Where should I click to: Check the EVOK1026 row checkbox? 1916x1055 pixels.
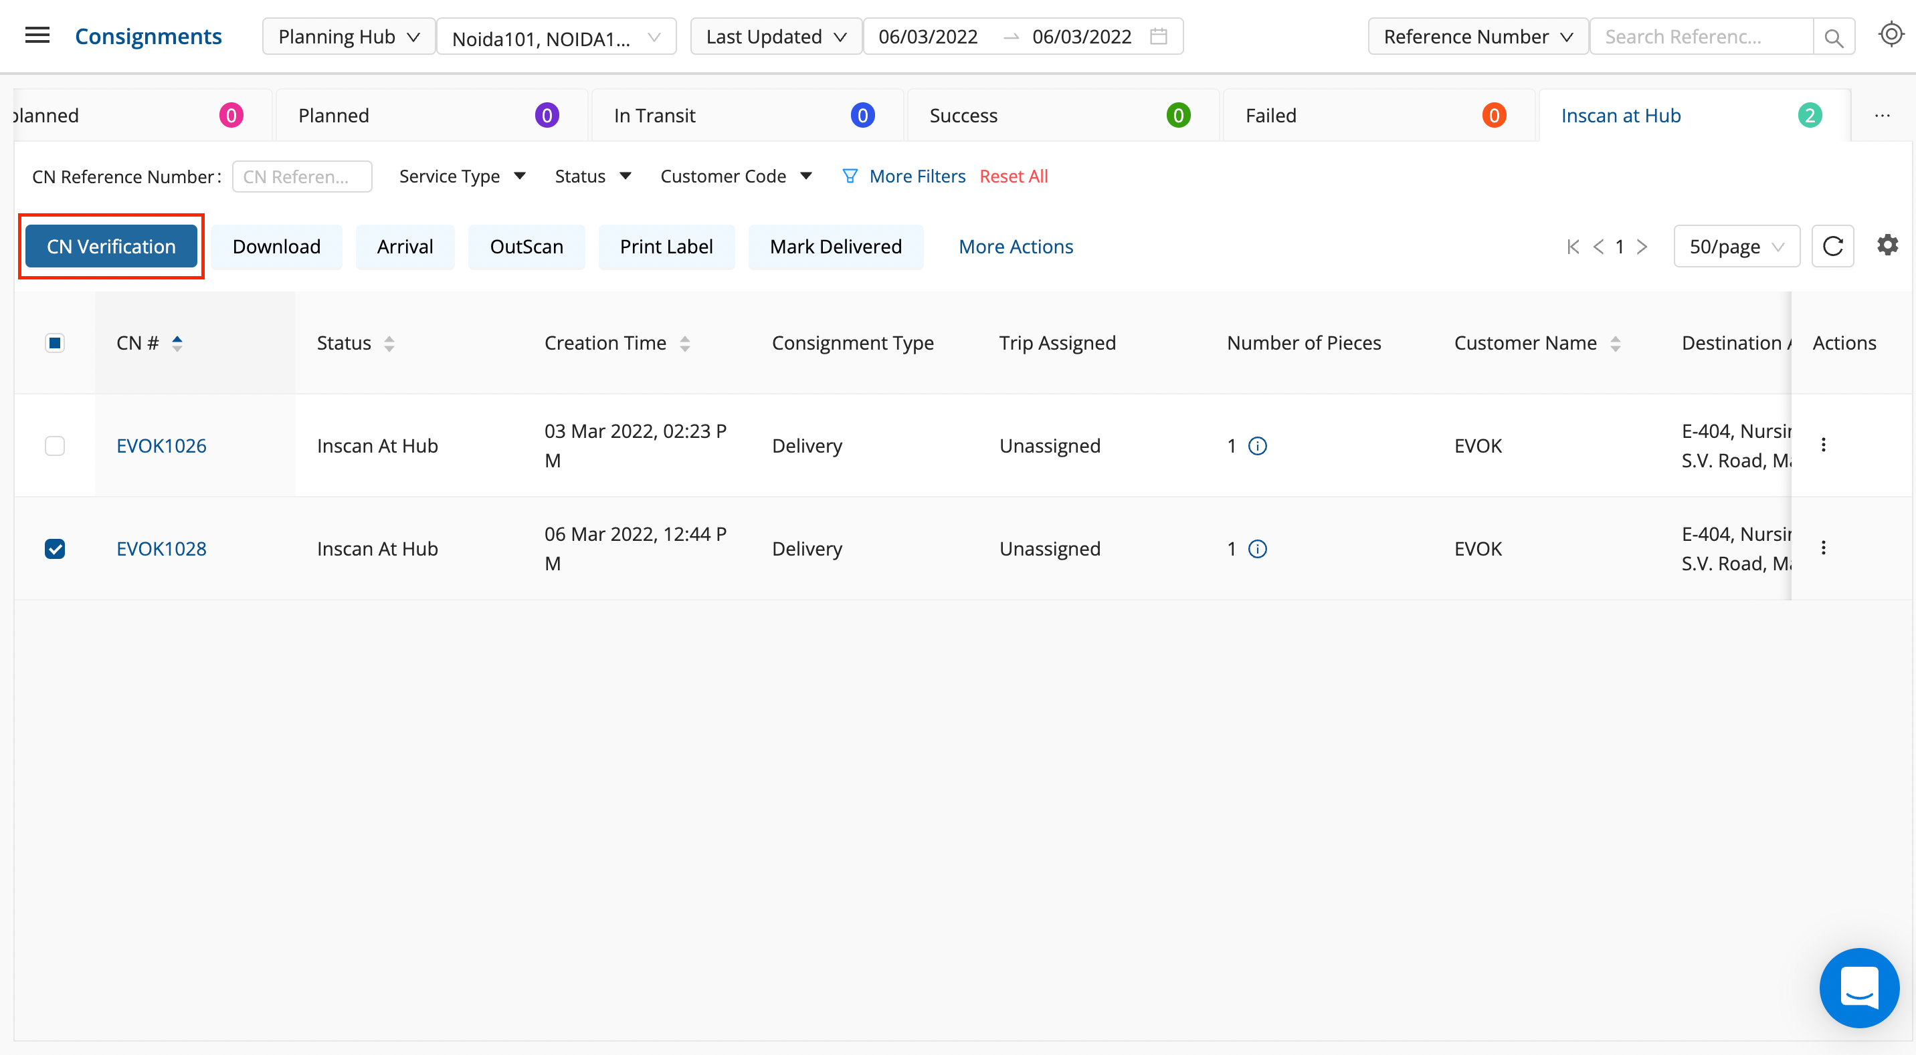tap(55, 446)
